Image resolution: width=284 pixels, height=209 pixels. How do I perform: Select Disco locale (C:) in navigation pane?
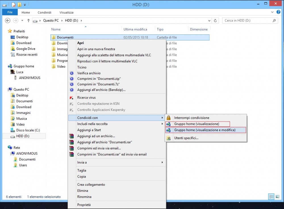pyautogui.click(x=28, y=130)
